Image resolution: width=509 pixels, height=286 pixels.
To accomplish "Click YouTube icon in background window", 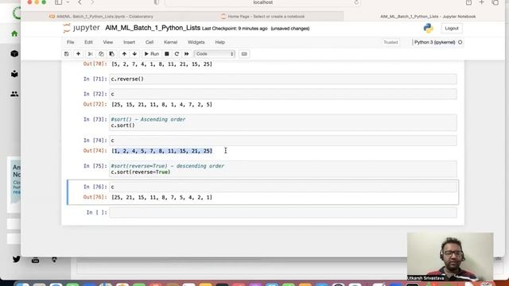I will click(35, 260).
